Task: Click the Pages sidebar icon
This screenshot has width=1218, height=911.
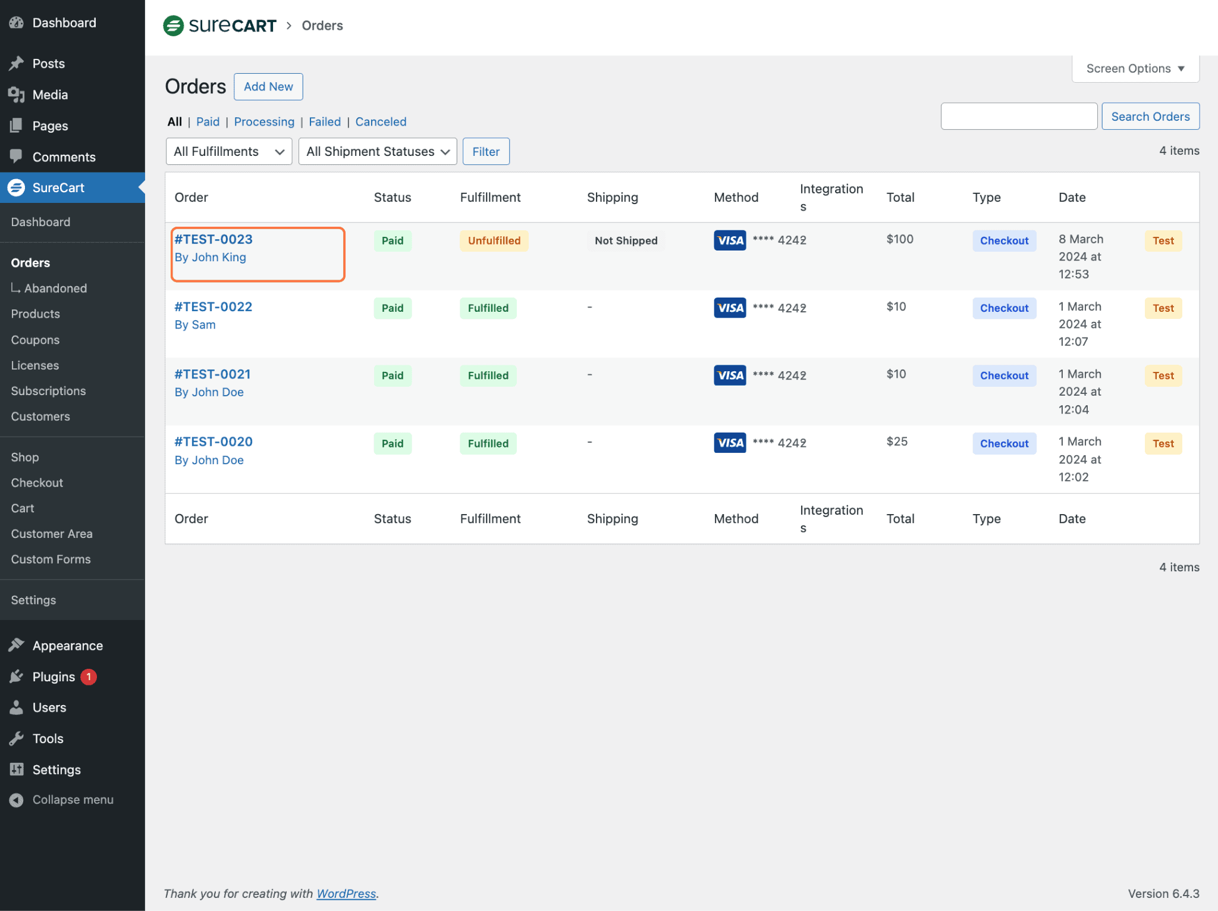Action: coord(16,126)
